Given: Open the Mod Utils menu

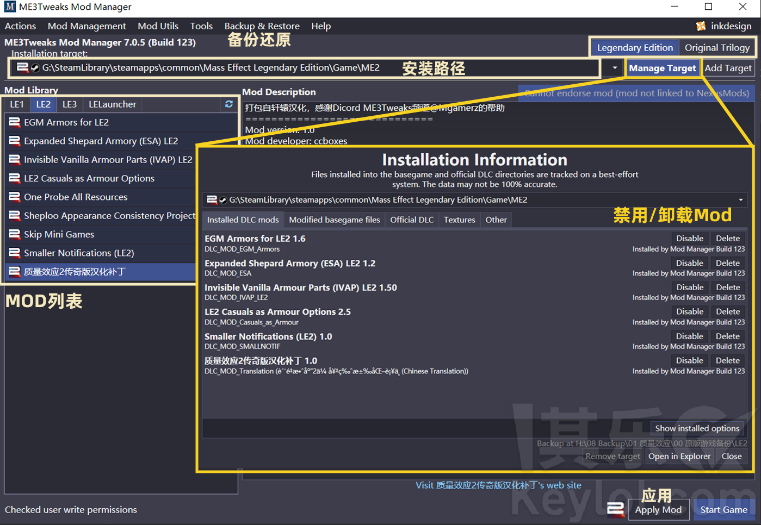Looking at the screenshot, I should (x=158, y=26).
